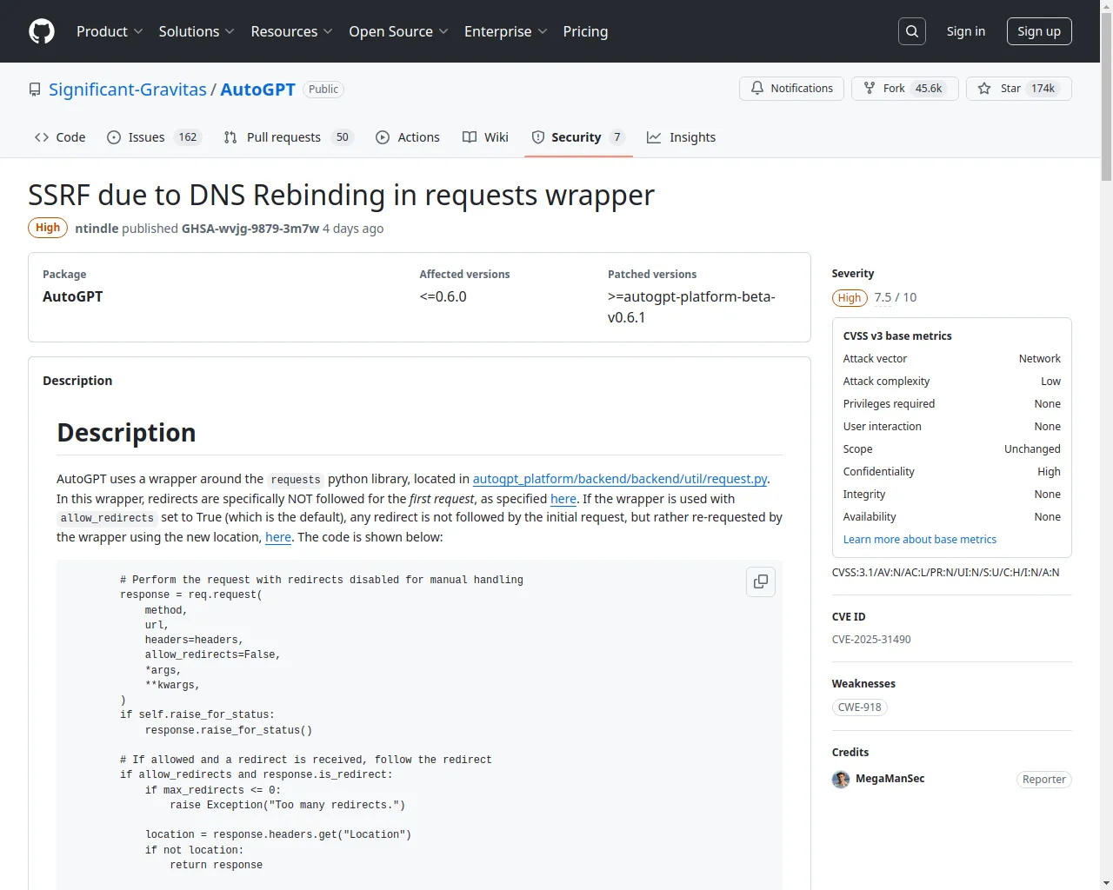Image resolution: width=1113 pixels, height=890 pixels.
Task: Click MegaManSec's avatar image
Action: point(841,779)
